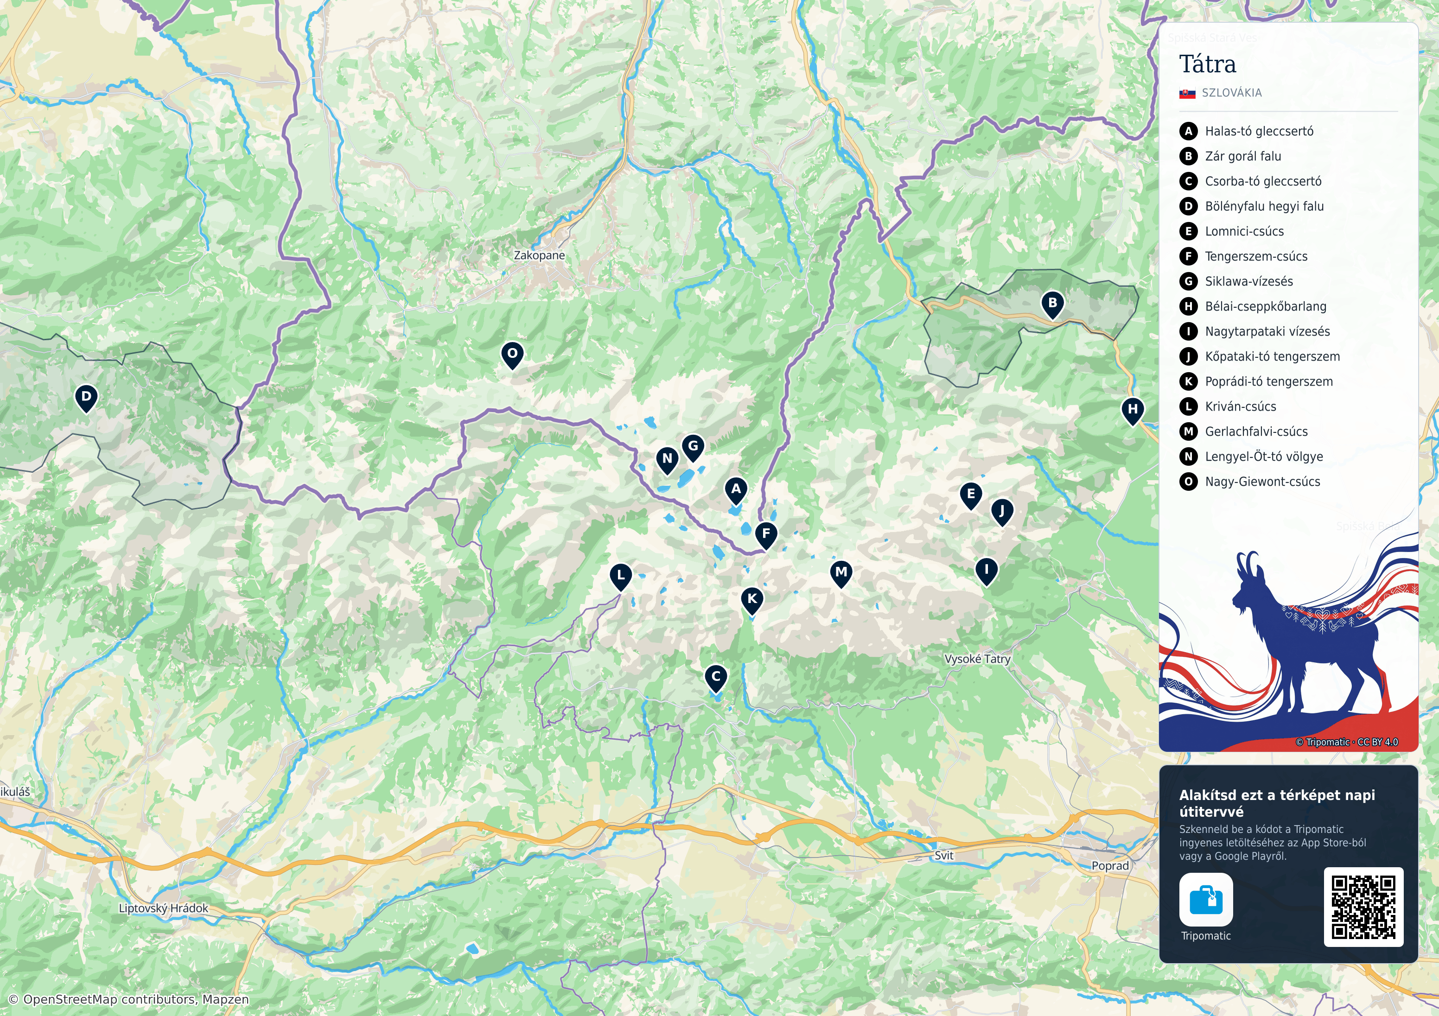Select legend entry Nagy-Giewont-csúcs
This screenshot has height=1016, width=1439.
(1250, 482)
